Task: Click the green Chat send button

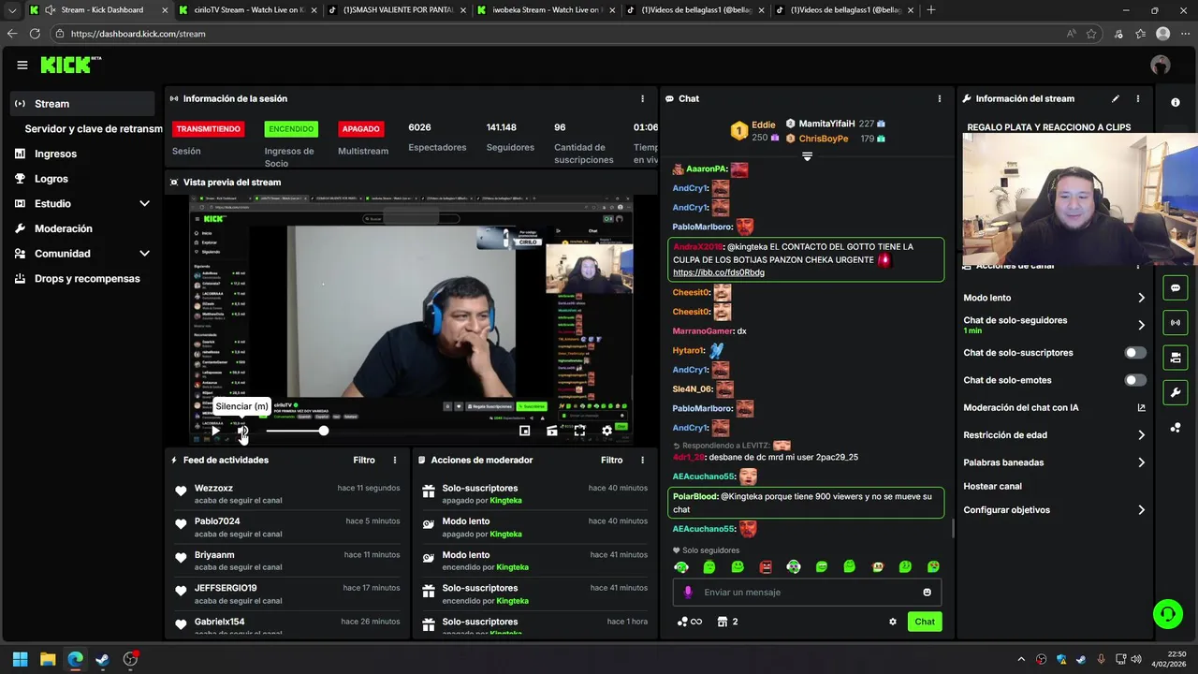Action: click(925, 622)
